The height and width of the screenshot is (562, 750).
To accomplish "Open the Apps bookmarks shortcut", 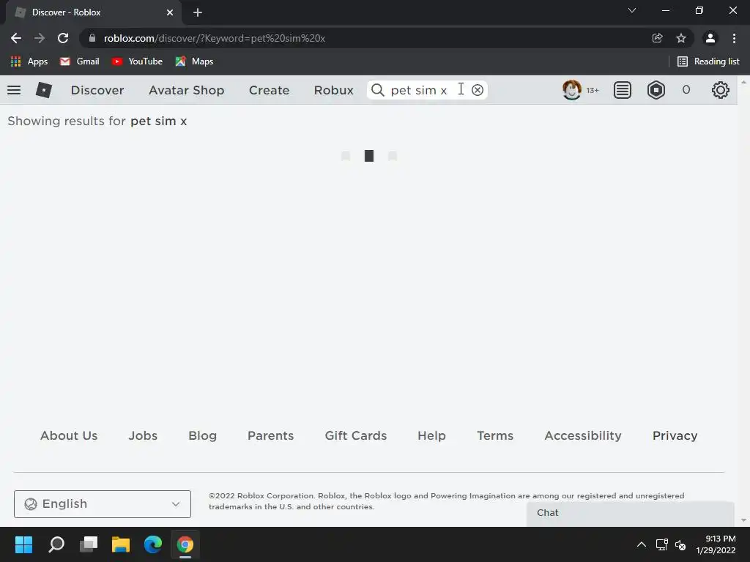I will (29, 61).
